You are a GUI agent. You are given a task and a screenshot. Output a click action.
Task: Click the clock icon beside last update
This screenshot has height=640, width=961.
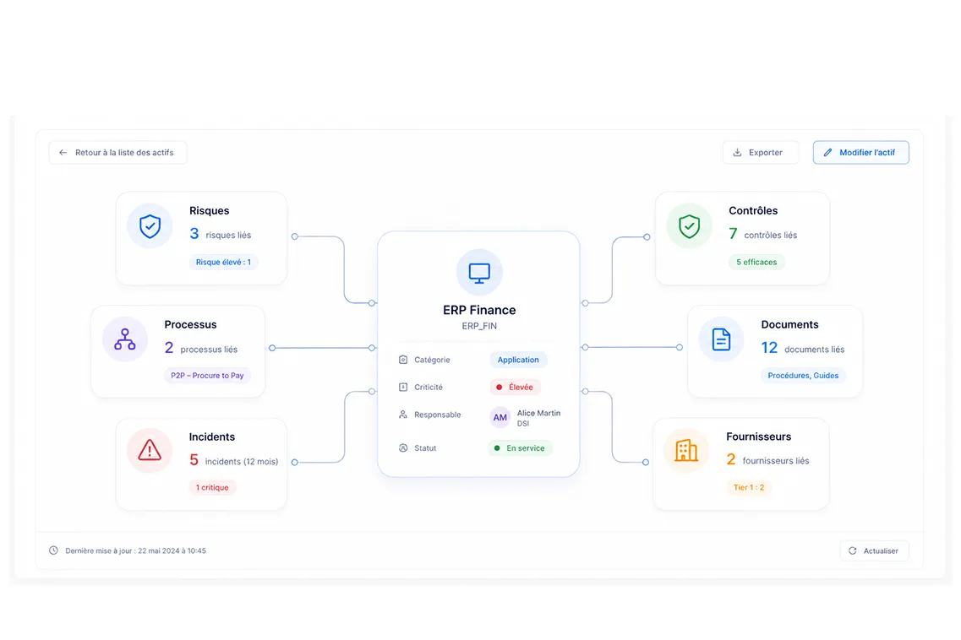pos(54,551)
